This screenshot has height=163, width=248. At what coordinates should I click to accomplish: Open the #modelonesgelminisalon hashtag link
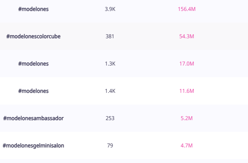coord(34,145)
